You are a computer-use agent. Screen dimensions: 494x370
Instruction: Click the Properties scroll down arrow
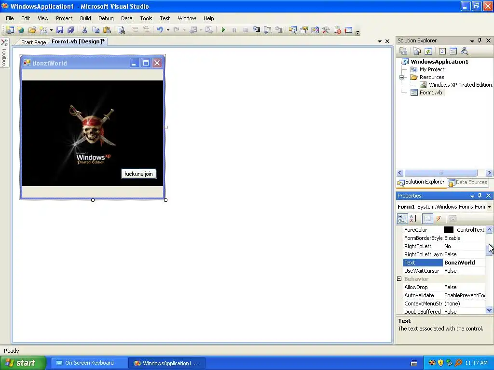[489, 310]
